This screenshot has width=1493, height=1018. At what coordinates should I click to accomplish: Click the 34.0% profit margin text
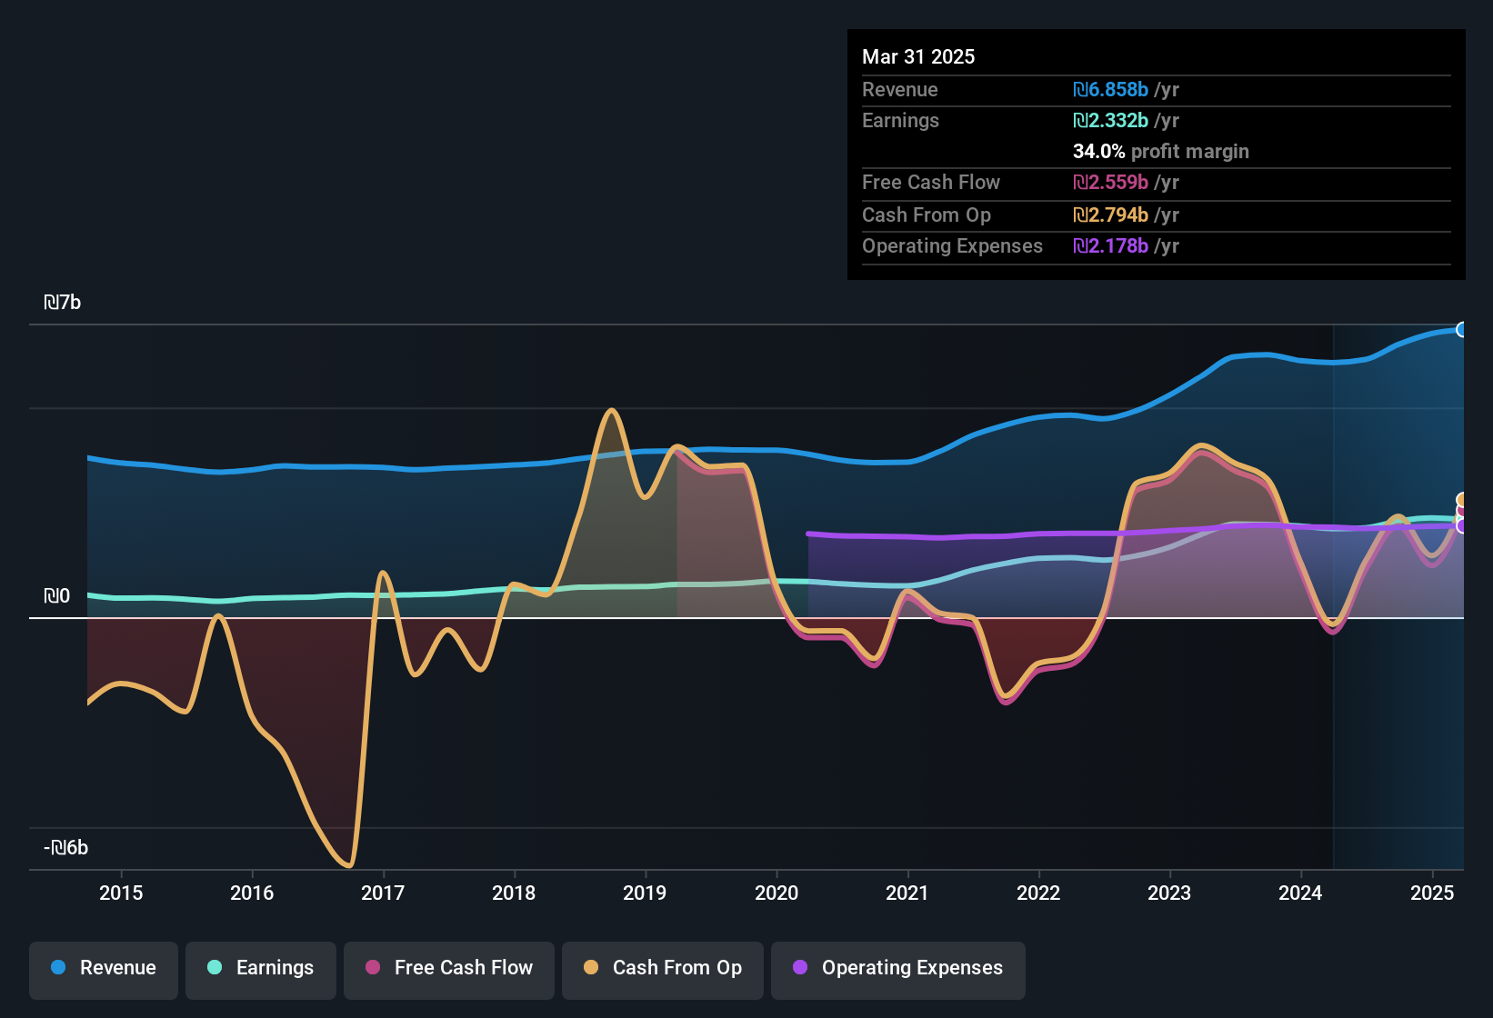(1161, 152)
